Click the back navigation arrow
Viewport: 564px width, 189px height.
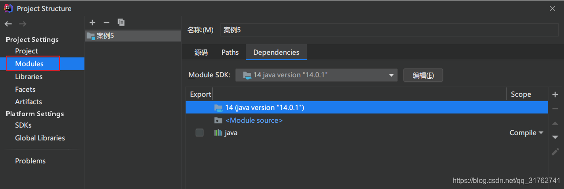click(8, 24)
